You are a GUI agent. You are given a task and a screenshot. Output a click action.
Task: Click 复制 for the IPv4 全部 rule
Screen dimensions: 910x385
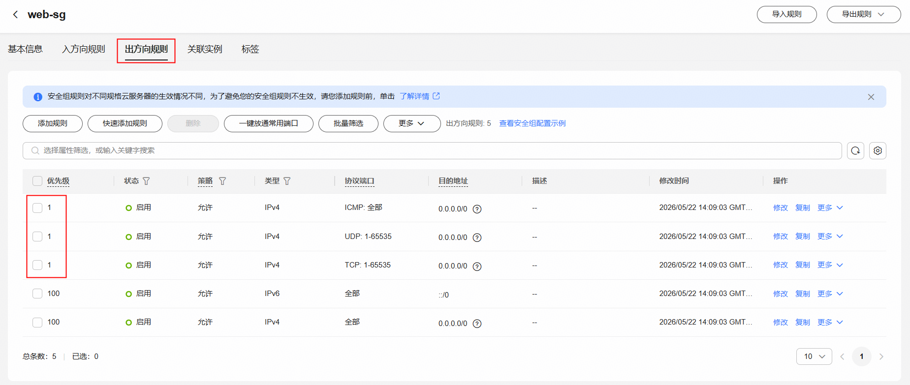click(x=803, y=322)
